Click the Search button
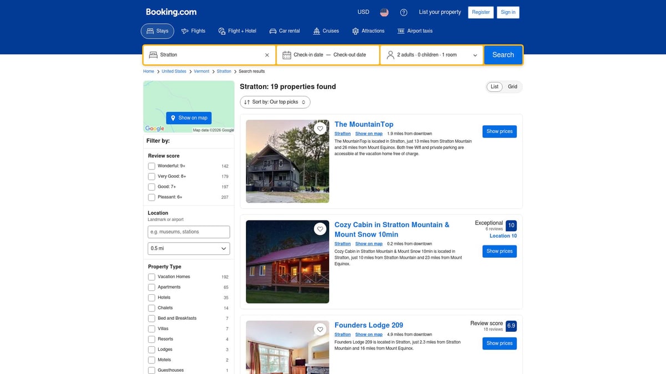The height and width of the screenshot is (374, 666). 503,54
